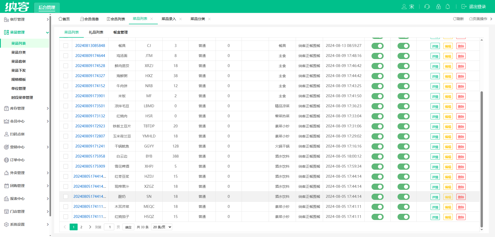495x237 pixels.
Task: Open the notification bell icon
Action: [x=448, y=7]
